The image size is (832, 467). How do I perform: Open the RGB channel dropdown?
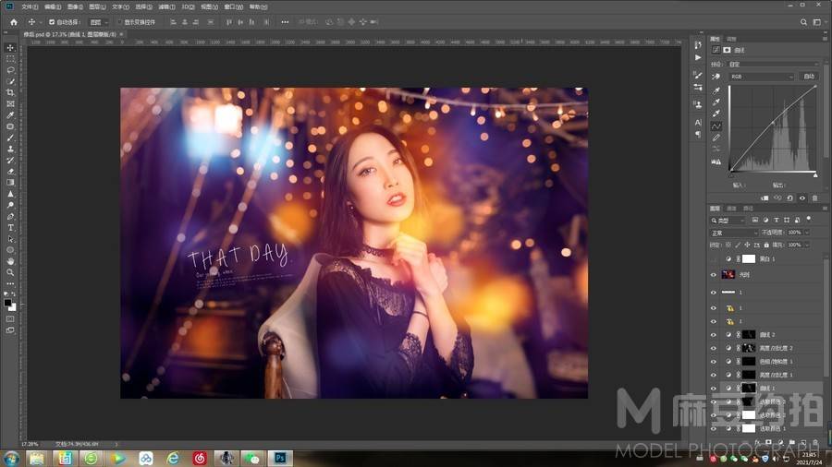[x=762, y=77]
